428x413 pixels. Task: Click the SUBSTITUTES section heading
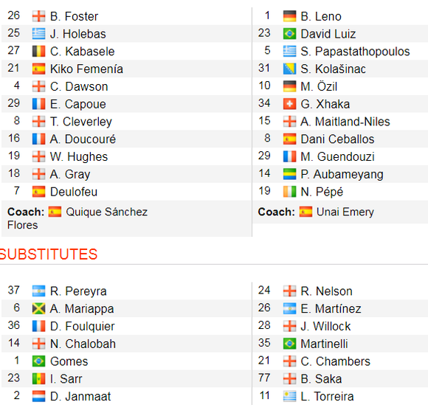48,254
